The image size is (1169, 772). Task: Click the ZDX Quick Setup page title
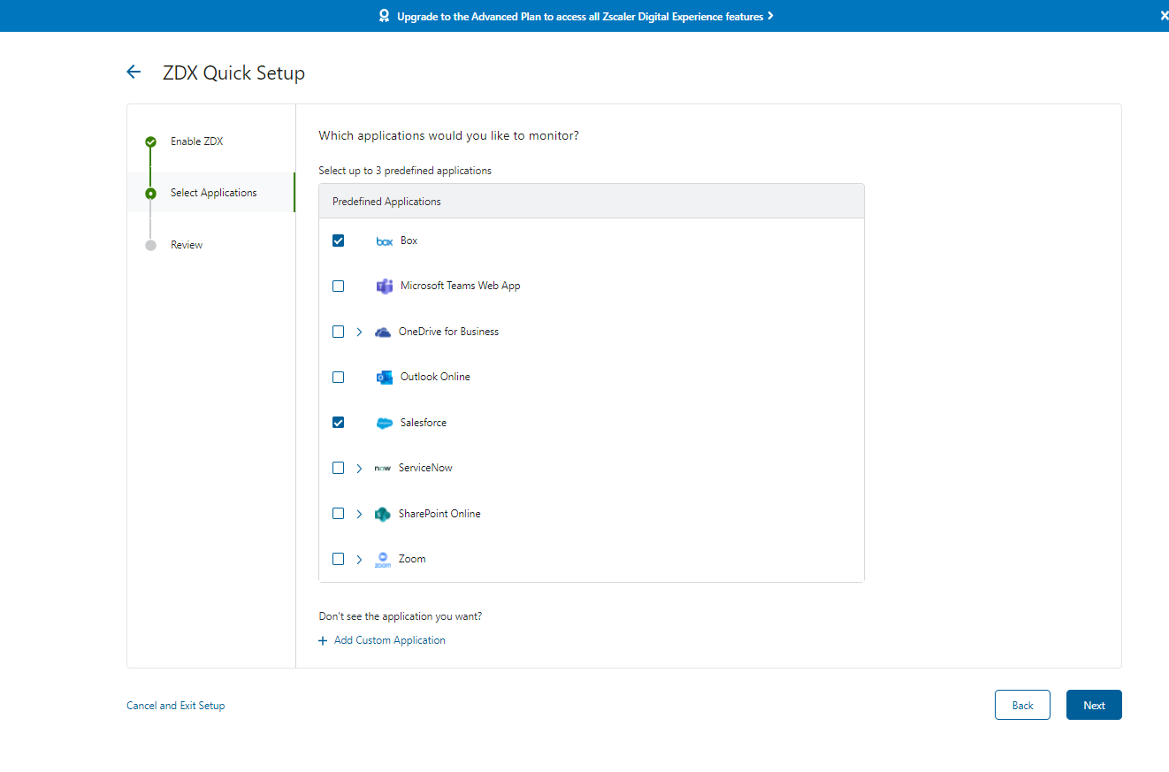click(x=234, y=73)
